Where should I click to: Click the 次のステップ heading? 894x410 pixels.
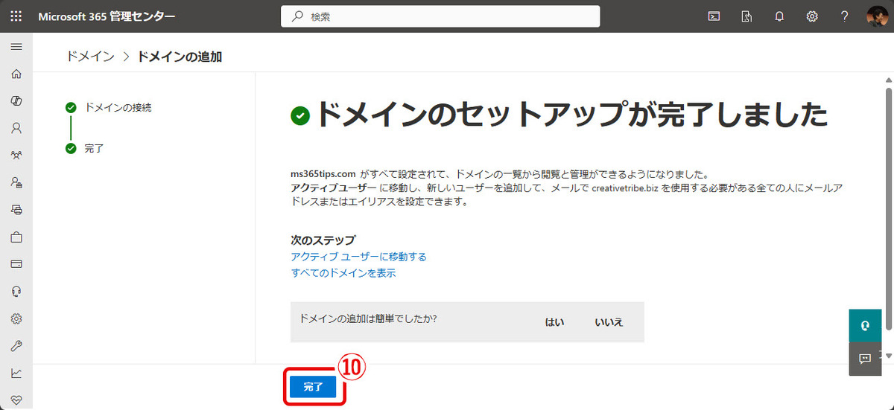click(x=323, y=240)
